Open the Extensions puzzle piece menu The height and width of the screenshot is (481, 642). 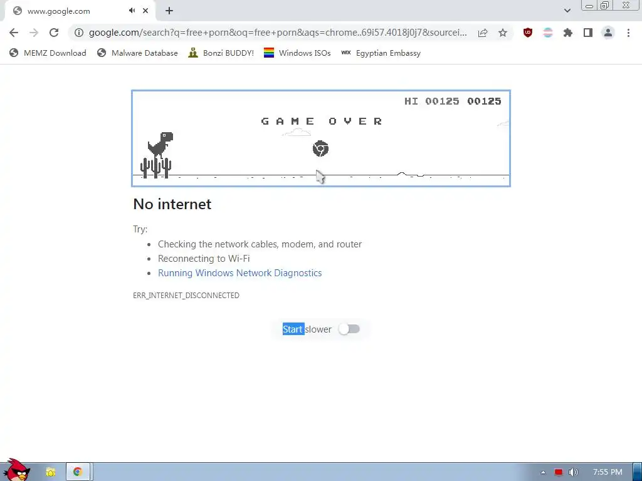(x=568, y=33)
